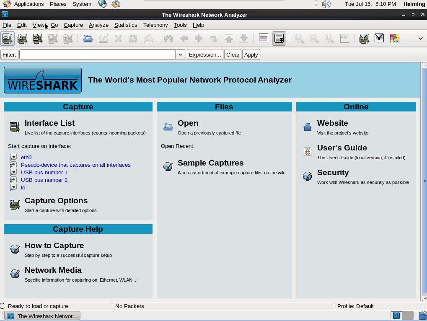Start capture on USB bus number 1
Screen dimensions: 427x321
point(44,173)
